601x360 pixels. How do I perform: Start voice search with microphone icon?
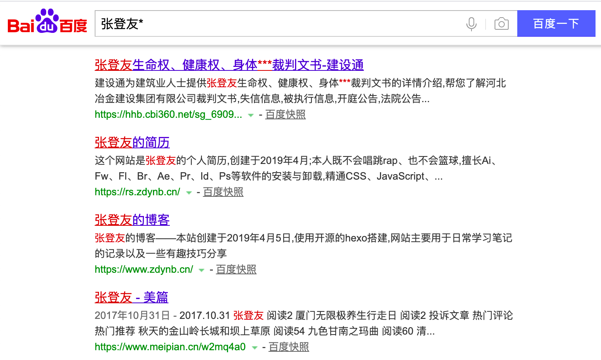[x=471, y=24]
